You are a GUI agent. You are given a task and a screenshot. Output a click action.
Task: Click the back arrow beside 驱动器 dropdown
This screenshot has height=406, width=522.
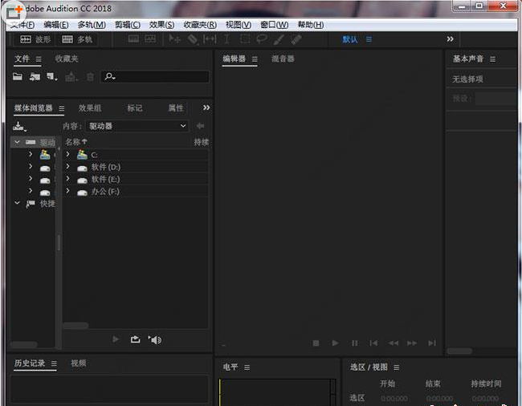click(200, 126)
